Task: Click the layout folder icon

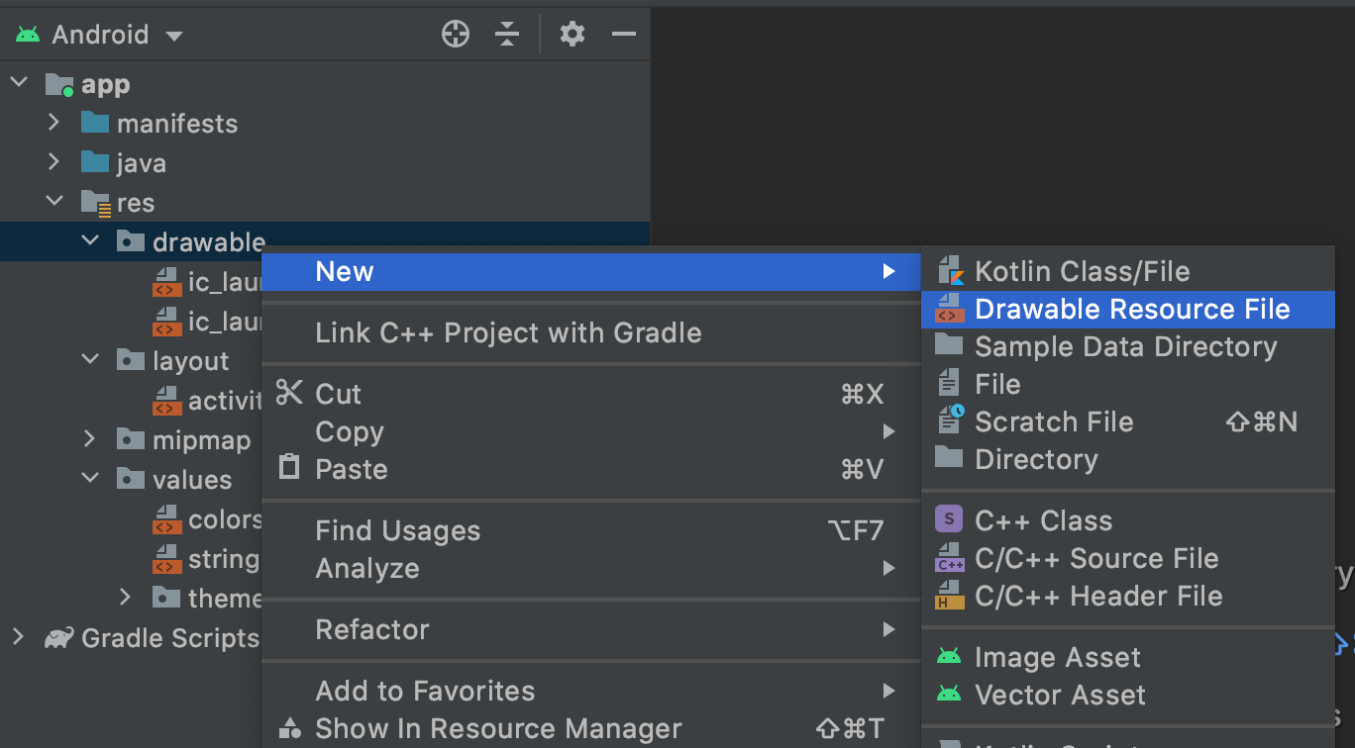Action: point(131,360)
